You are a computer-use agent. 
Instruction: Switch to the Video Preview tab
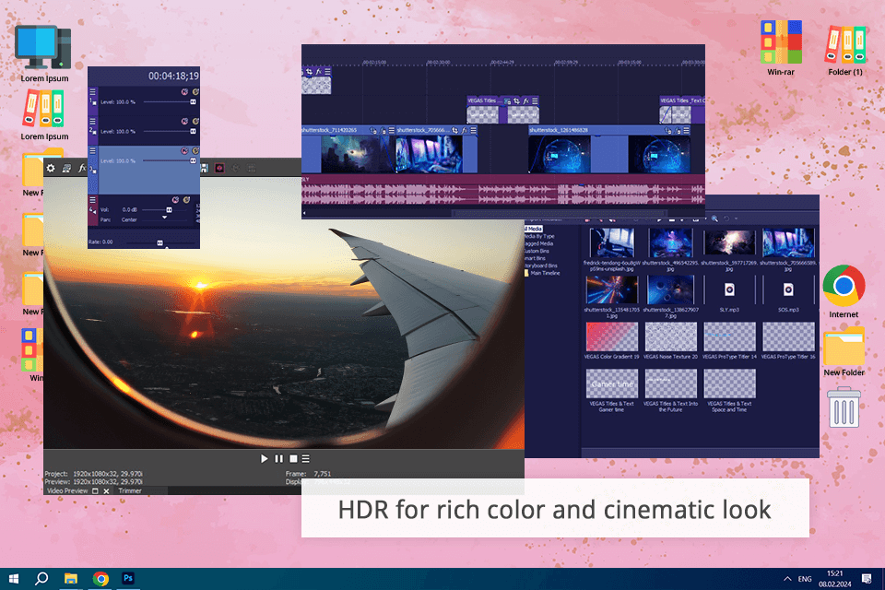point(67,490)
